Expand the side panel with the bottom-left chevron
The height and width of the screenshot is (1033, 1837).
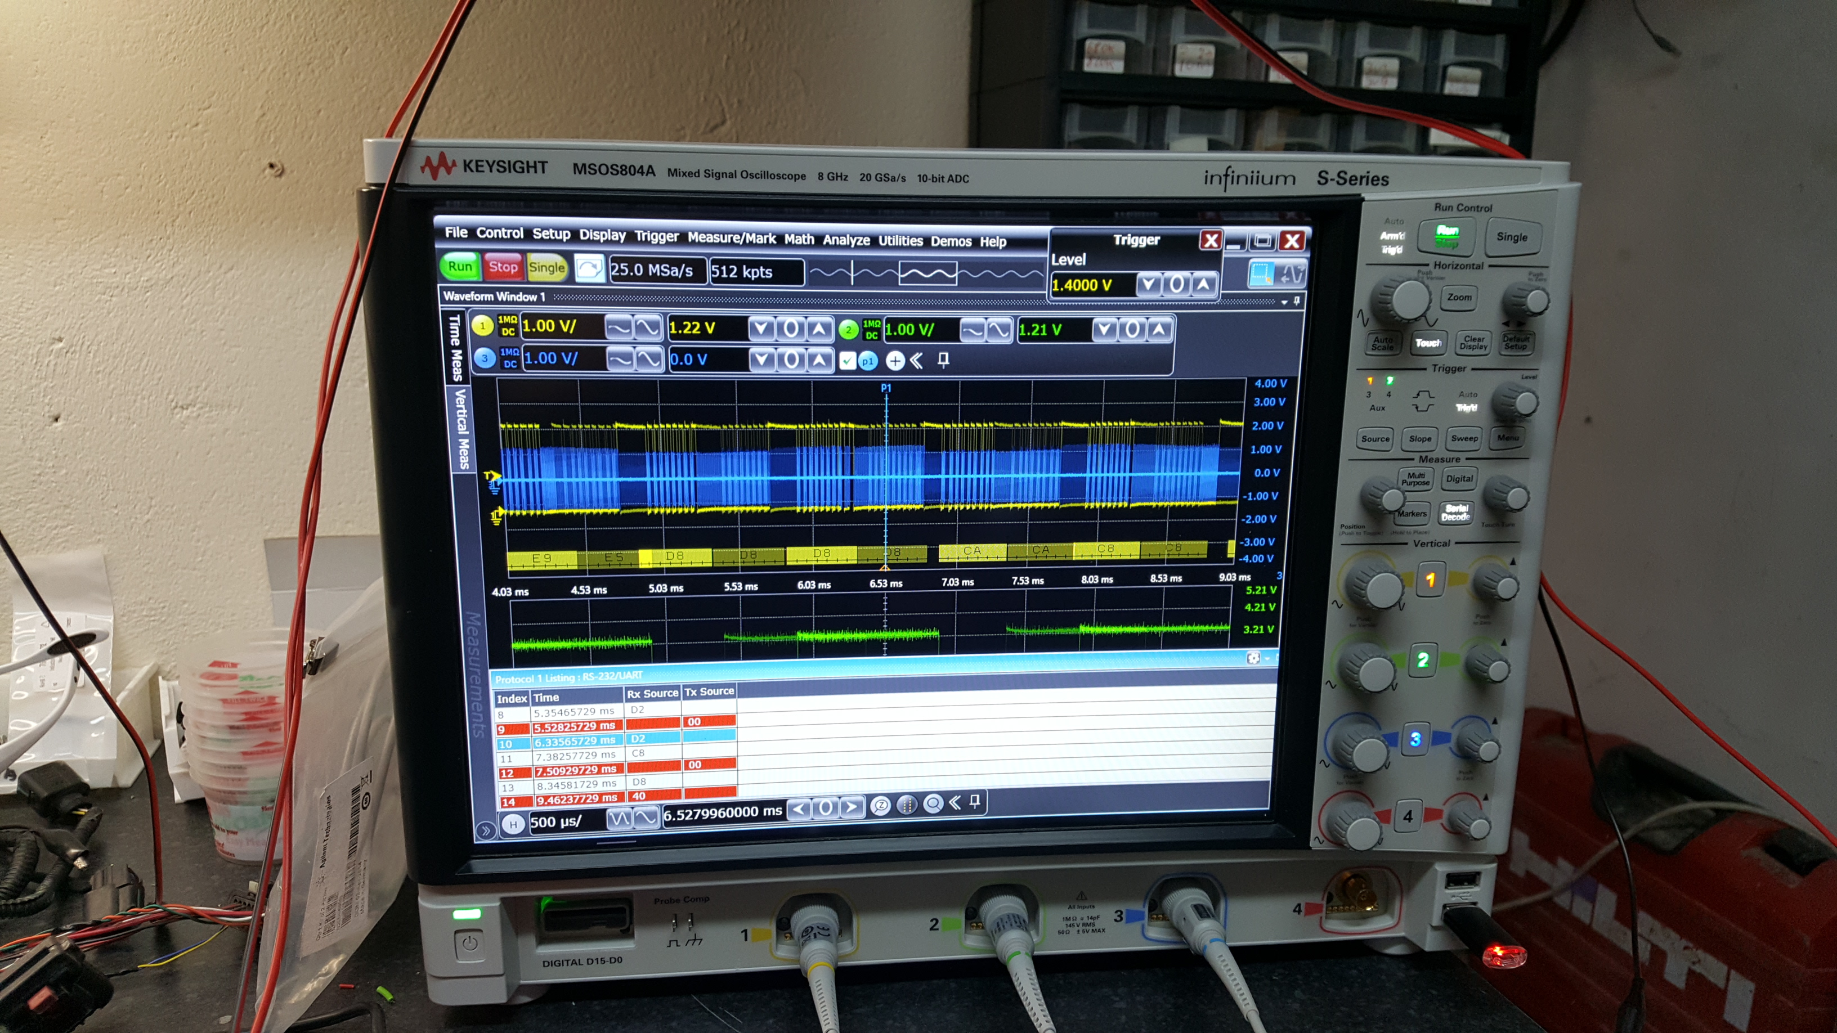click(x=485, y=830)
